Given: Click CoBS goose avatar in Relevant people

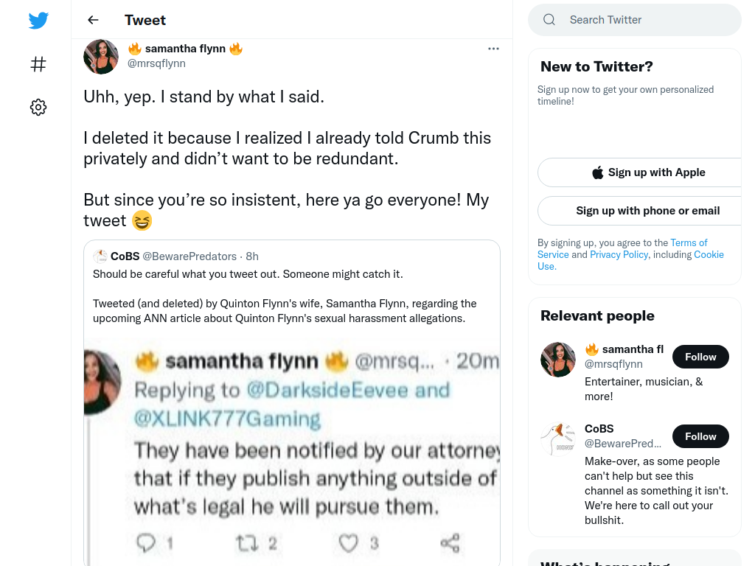Looking at the screenshot, I should 558,439.
